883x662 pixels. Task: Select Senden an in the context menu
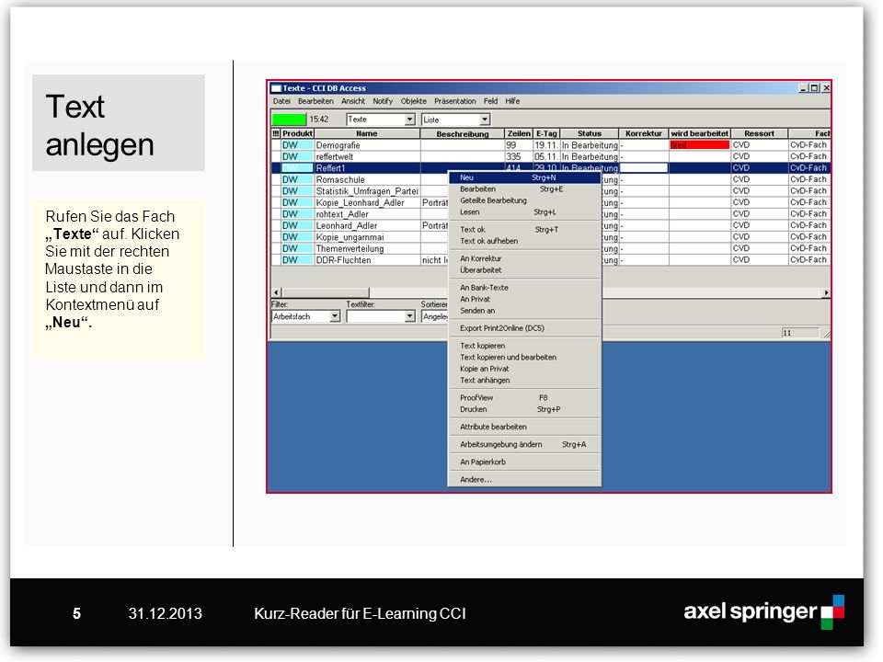click(524, 311)
